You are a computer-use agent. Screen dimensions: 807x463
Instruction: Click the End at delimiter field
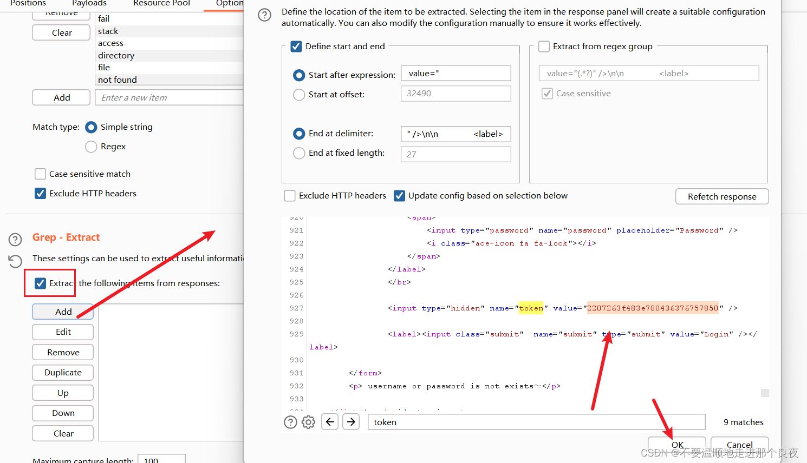(x=456, y=134)
